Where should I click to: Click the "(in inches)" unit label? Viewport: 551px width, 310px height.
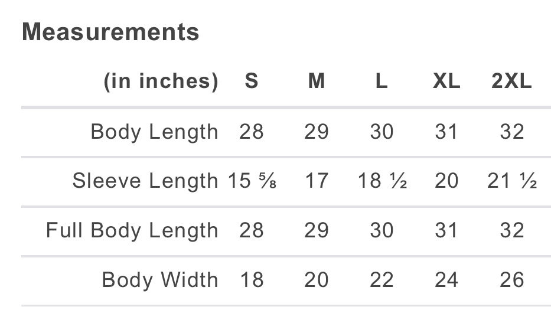(161, 81)
